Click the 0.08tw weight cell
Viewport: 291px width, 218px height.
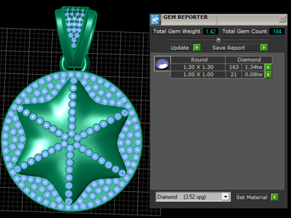[x=253, y=74]
